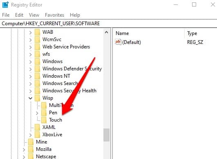The height and width of the screenshot is (159, 217).
Task: Click the WAB folder icon
Action: coord(37,32)
